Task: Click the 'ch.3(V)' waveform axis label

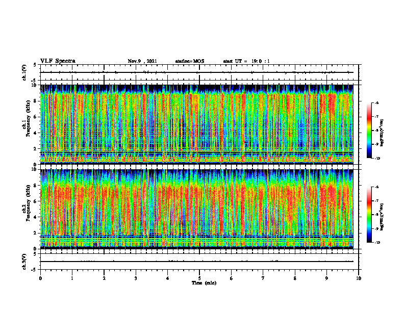Action: (x=24, y=262)
